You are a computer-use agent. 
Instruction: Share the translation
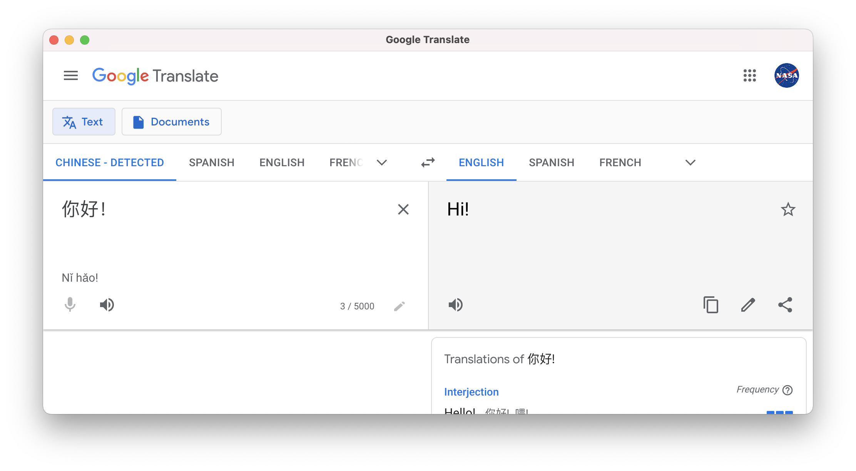click(x=785, y=305)
